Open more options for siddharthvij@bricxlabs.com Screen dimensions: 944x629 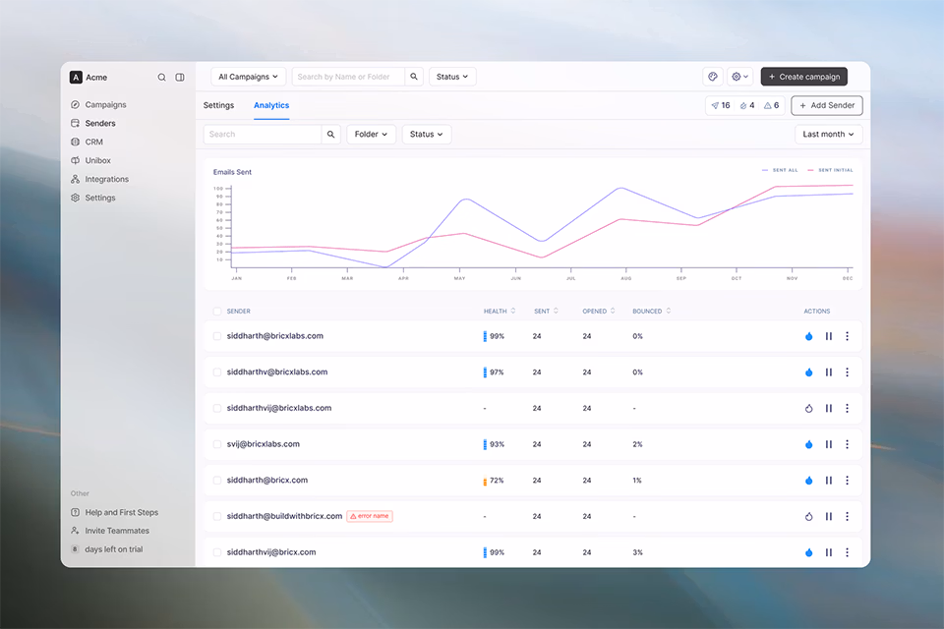click(847, 409)
